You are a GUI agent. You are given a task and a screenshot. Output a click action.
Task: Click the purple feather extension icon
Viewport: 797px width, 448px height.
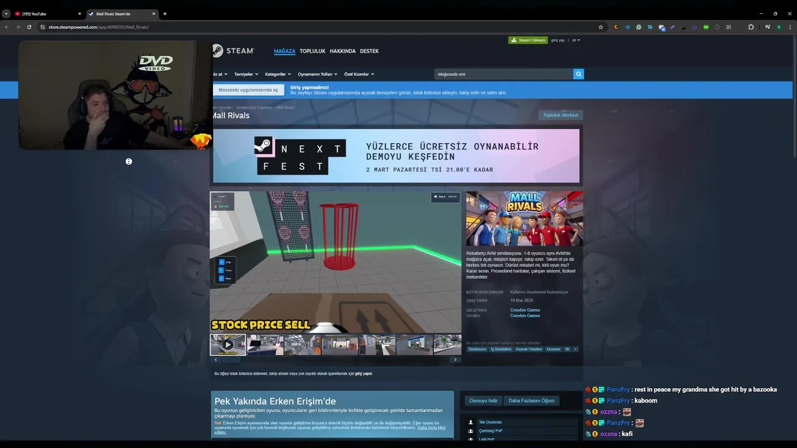pos(672,27)
